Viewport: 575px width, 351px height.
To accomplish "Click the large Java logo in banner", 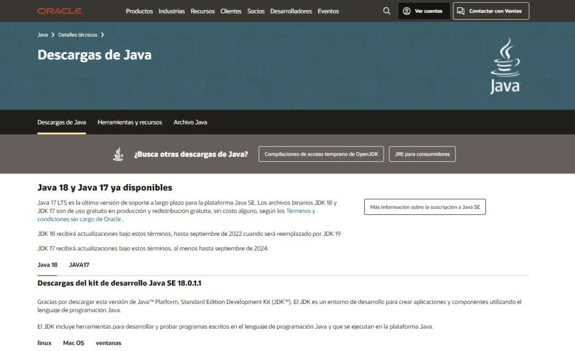I will click(505, 66).
